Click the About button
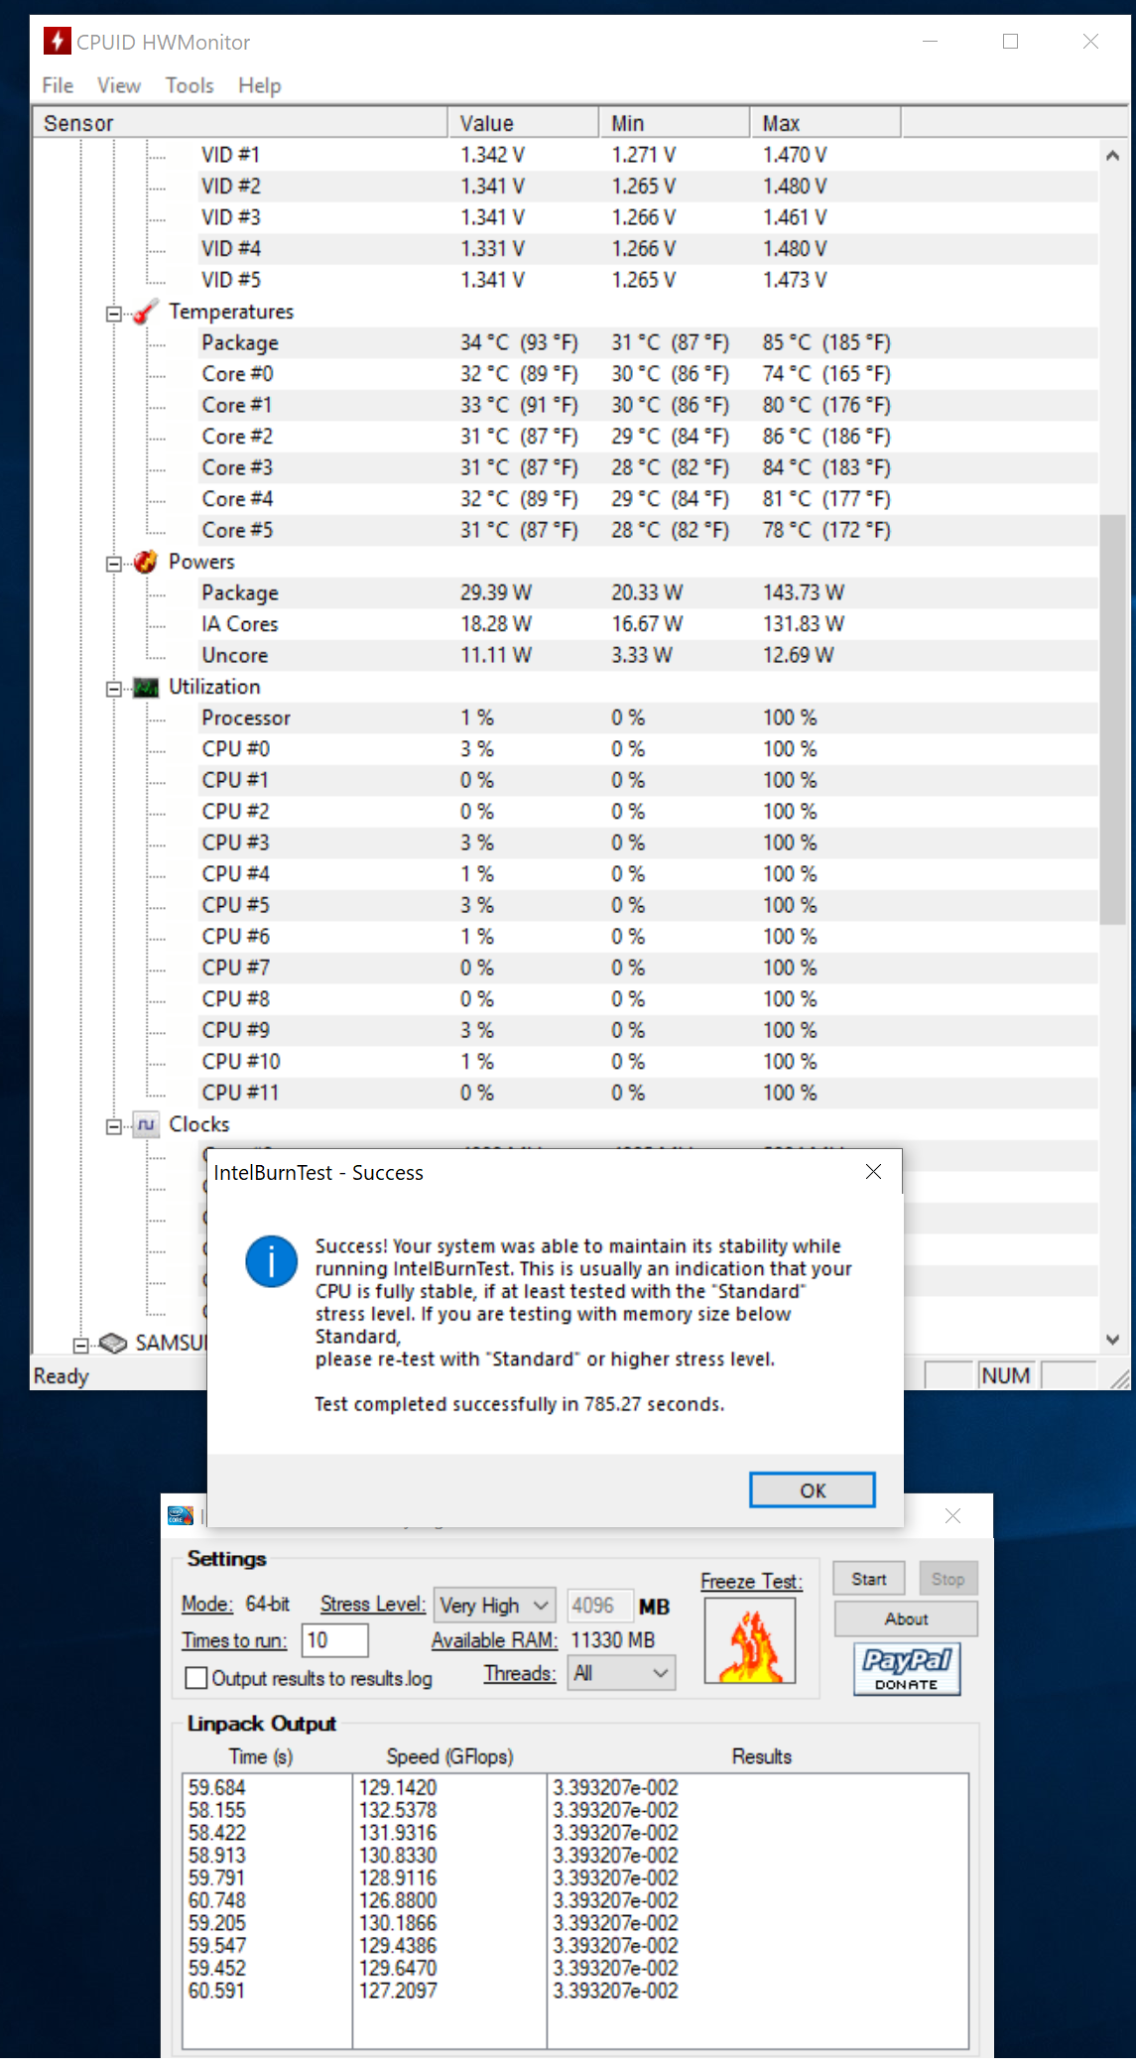This screenshot has width=1136, height=2070. pos(906,1618)
